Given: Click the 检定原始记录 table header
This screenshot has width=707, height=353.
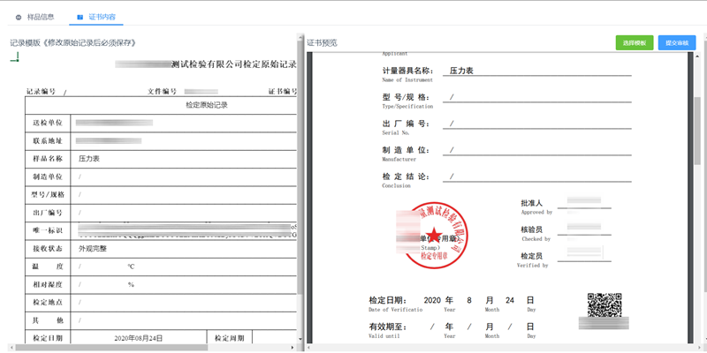Looking at the screenshot, I should (x=207, y=105).
